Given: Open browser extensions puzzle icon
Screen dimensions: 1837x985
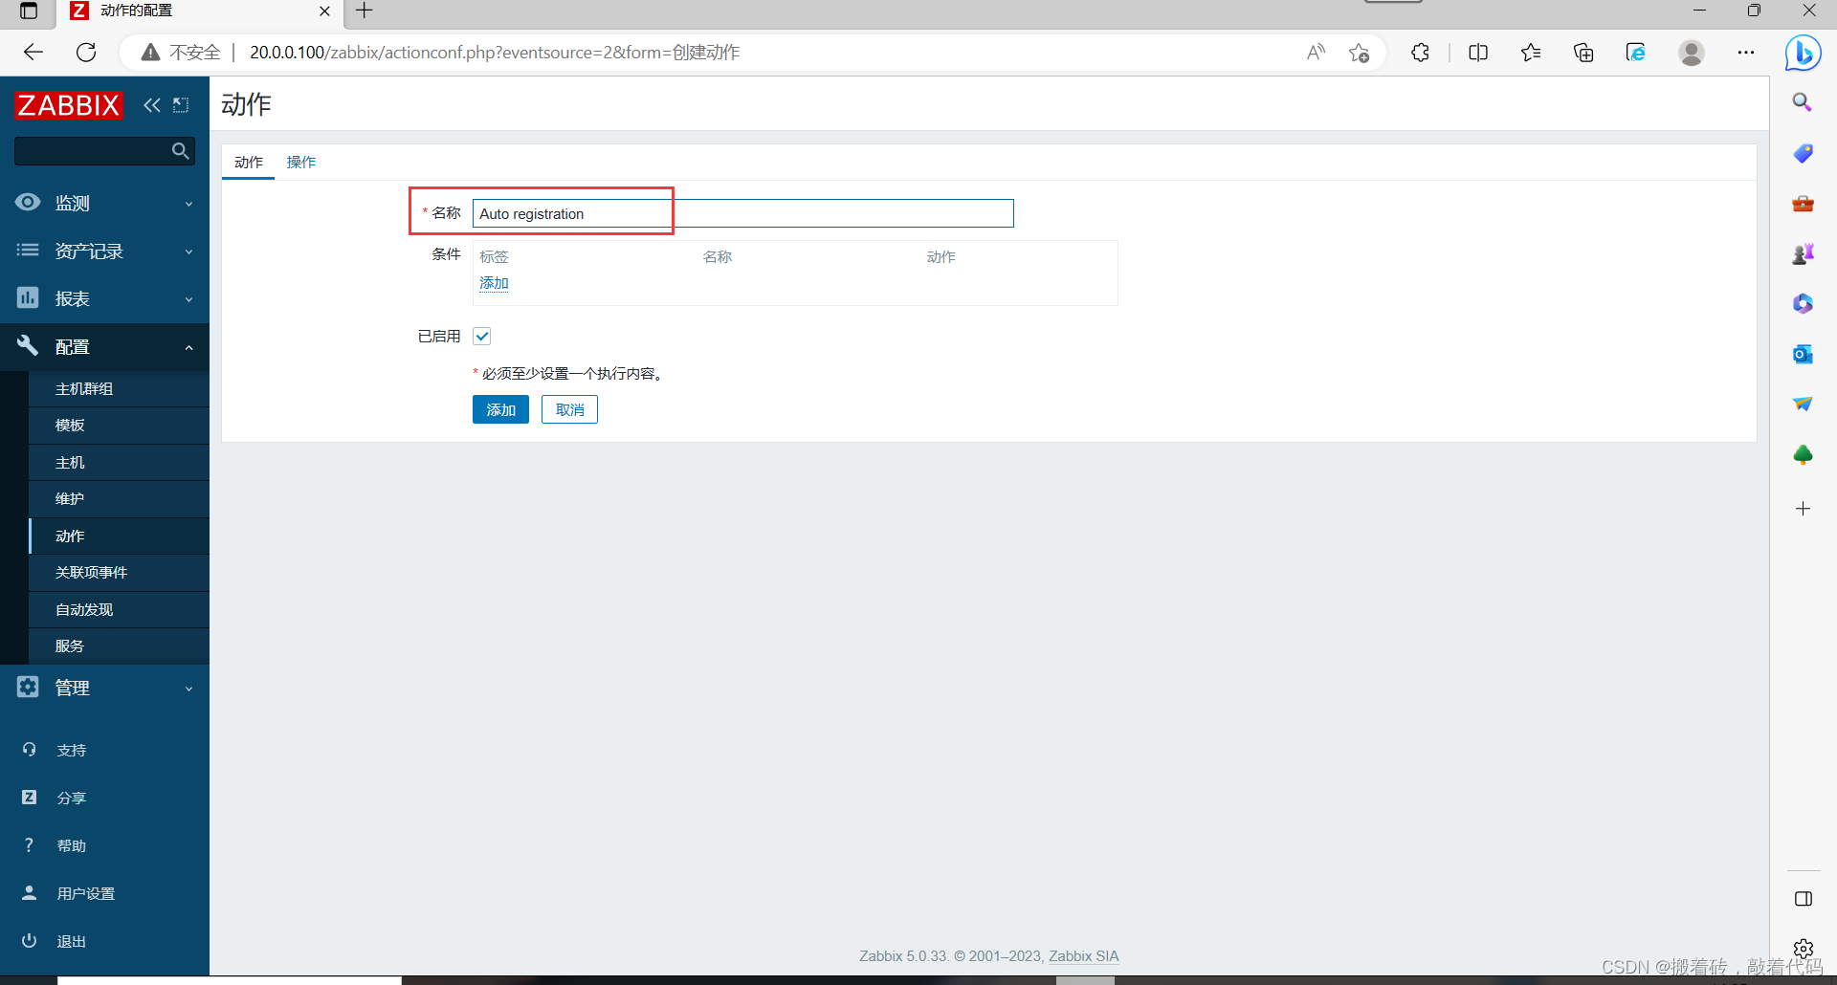Looking at the screenshot, I should (1421, 53).
